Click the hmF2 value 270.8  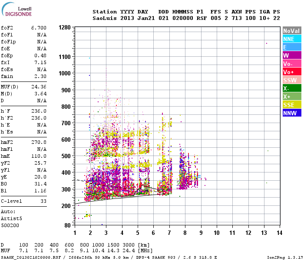(x=39, y=142)
